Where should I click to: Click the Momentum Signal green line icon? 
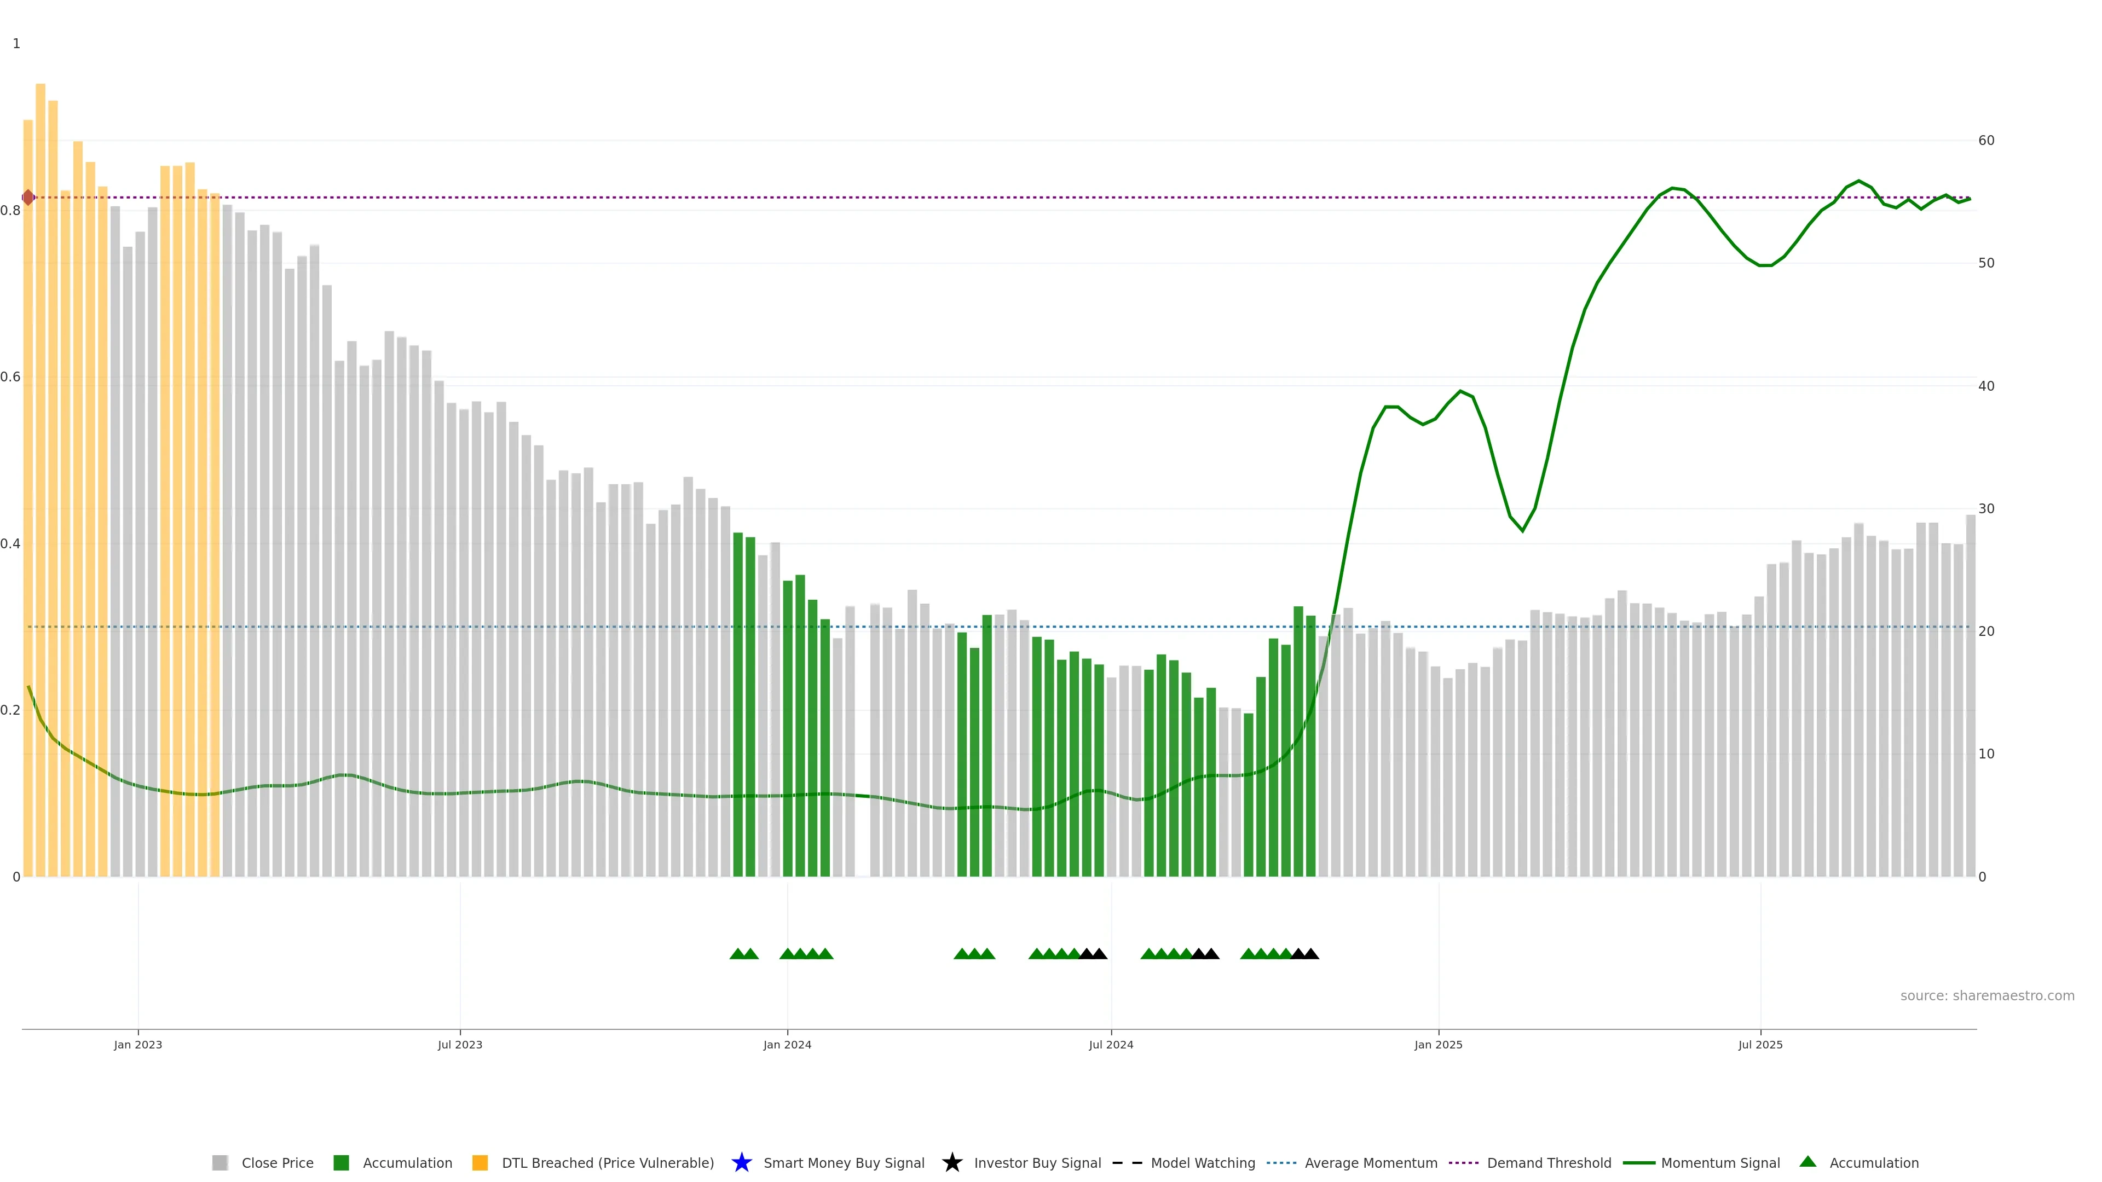point(1638,1162)
